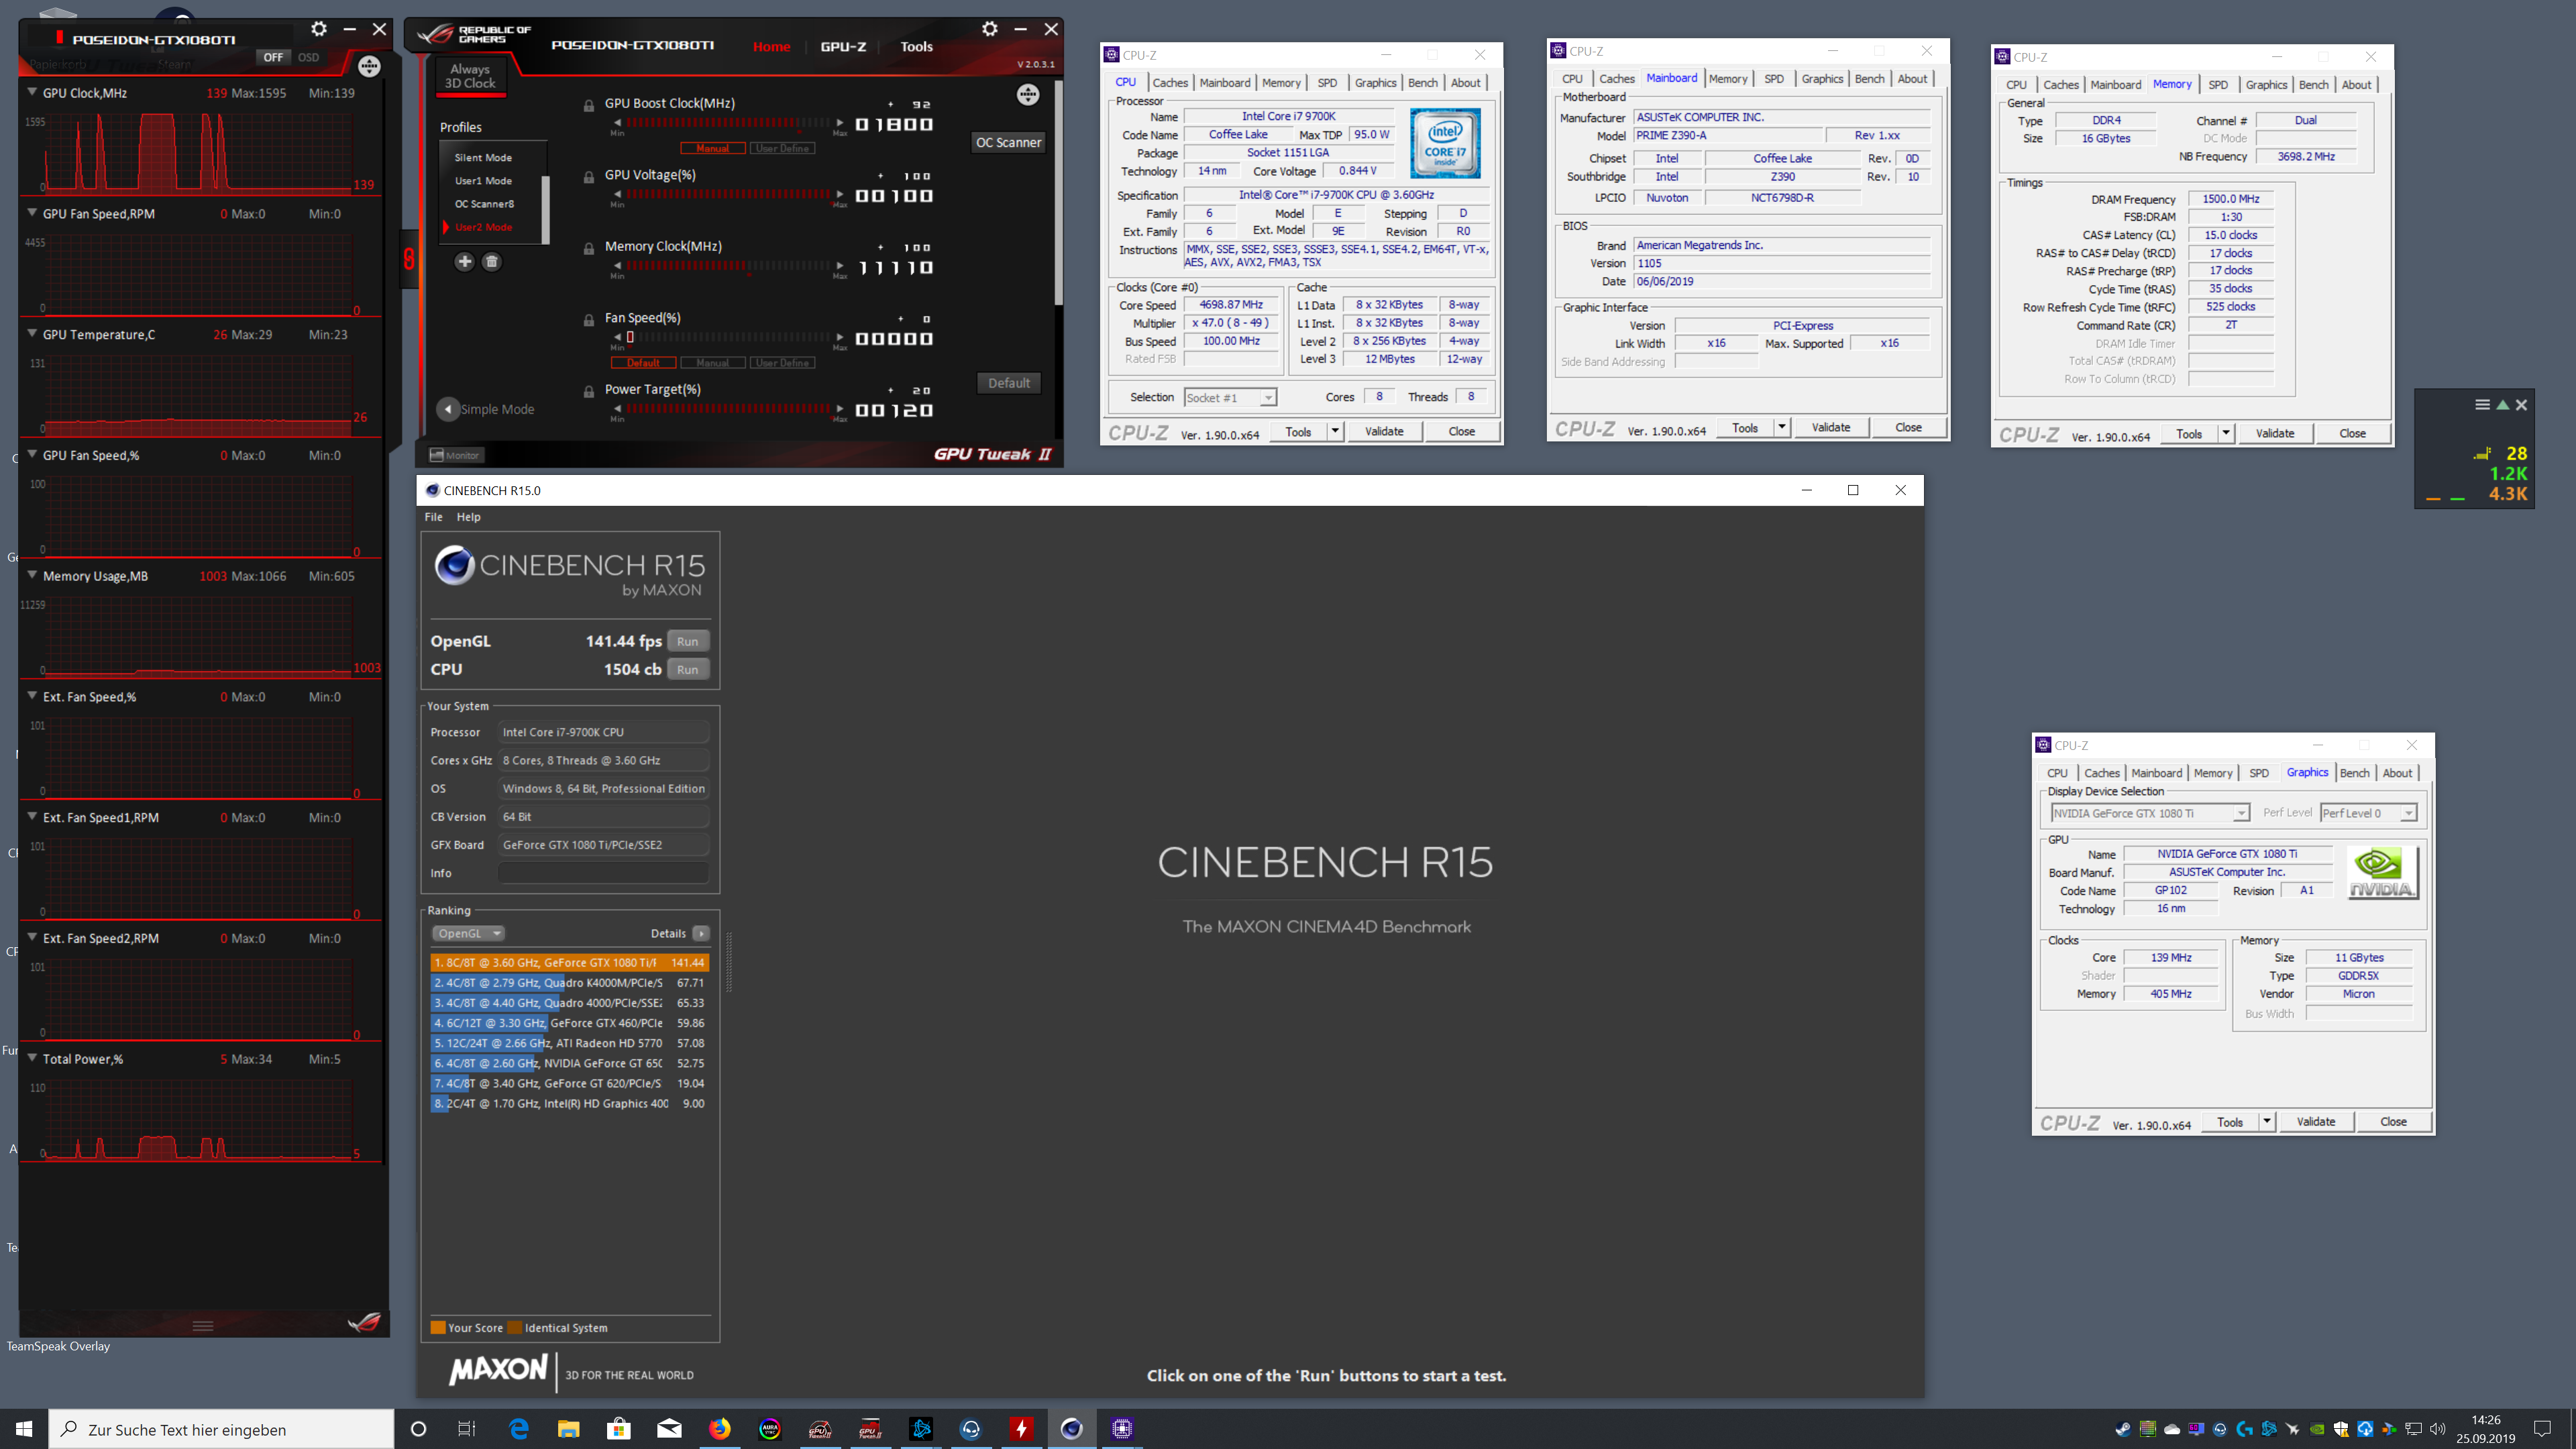Click Validate in CPU-Z Memory window
Screen dimensions: 2576x1449
tap(2274, 433)
